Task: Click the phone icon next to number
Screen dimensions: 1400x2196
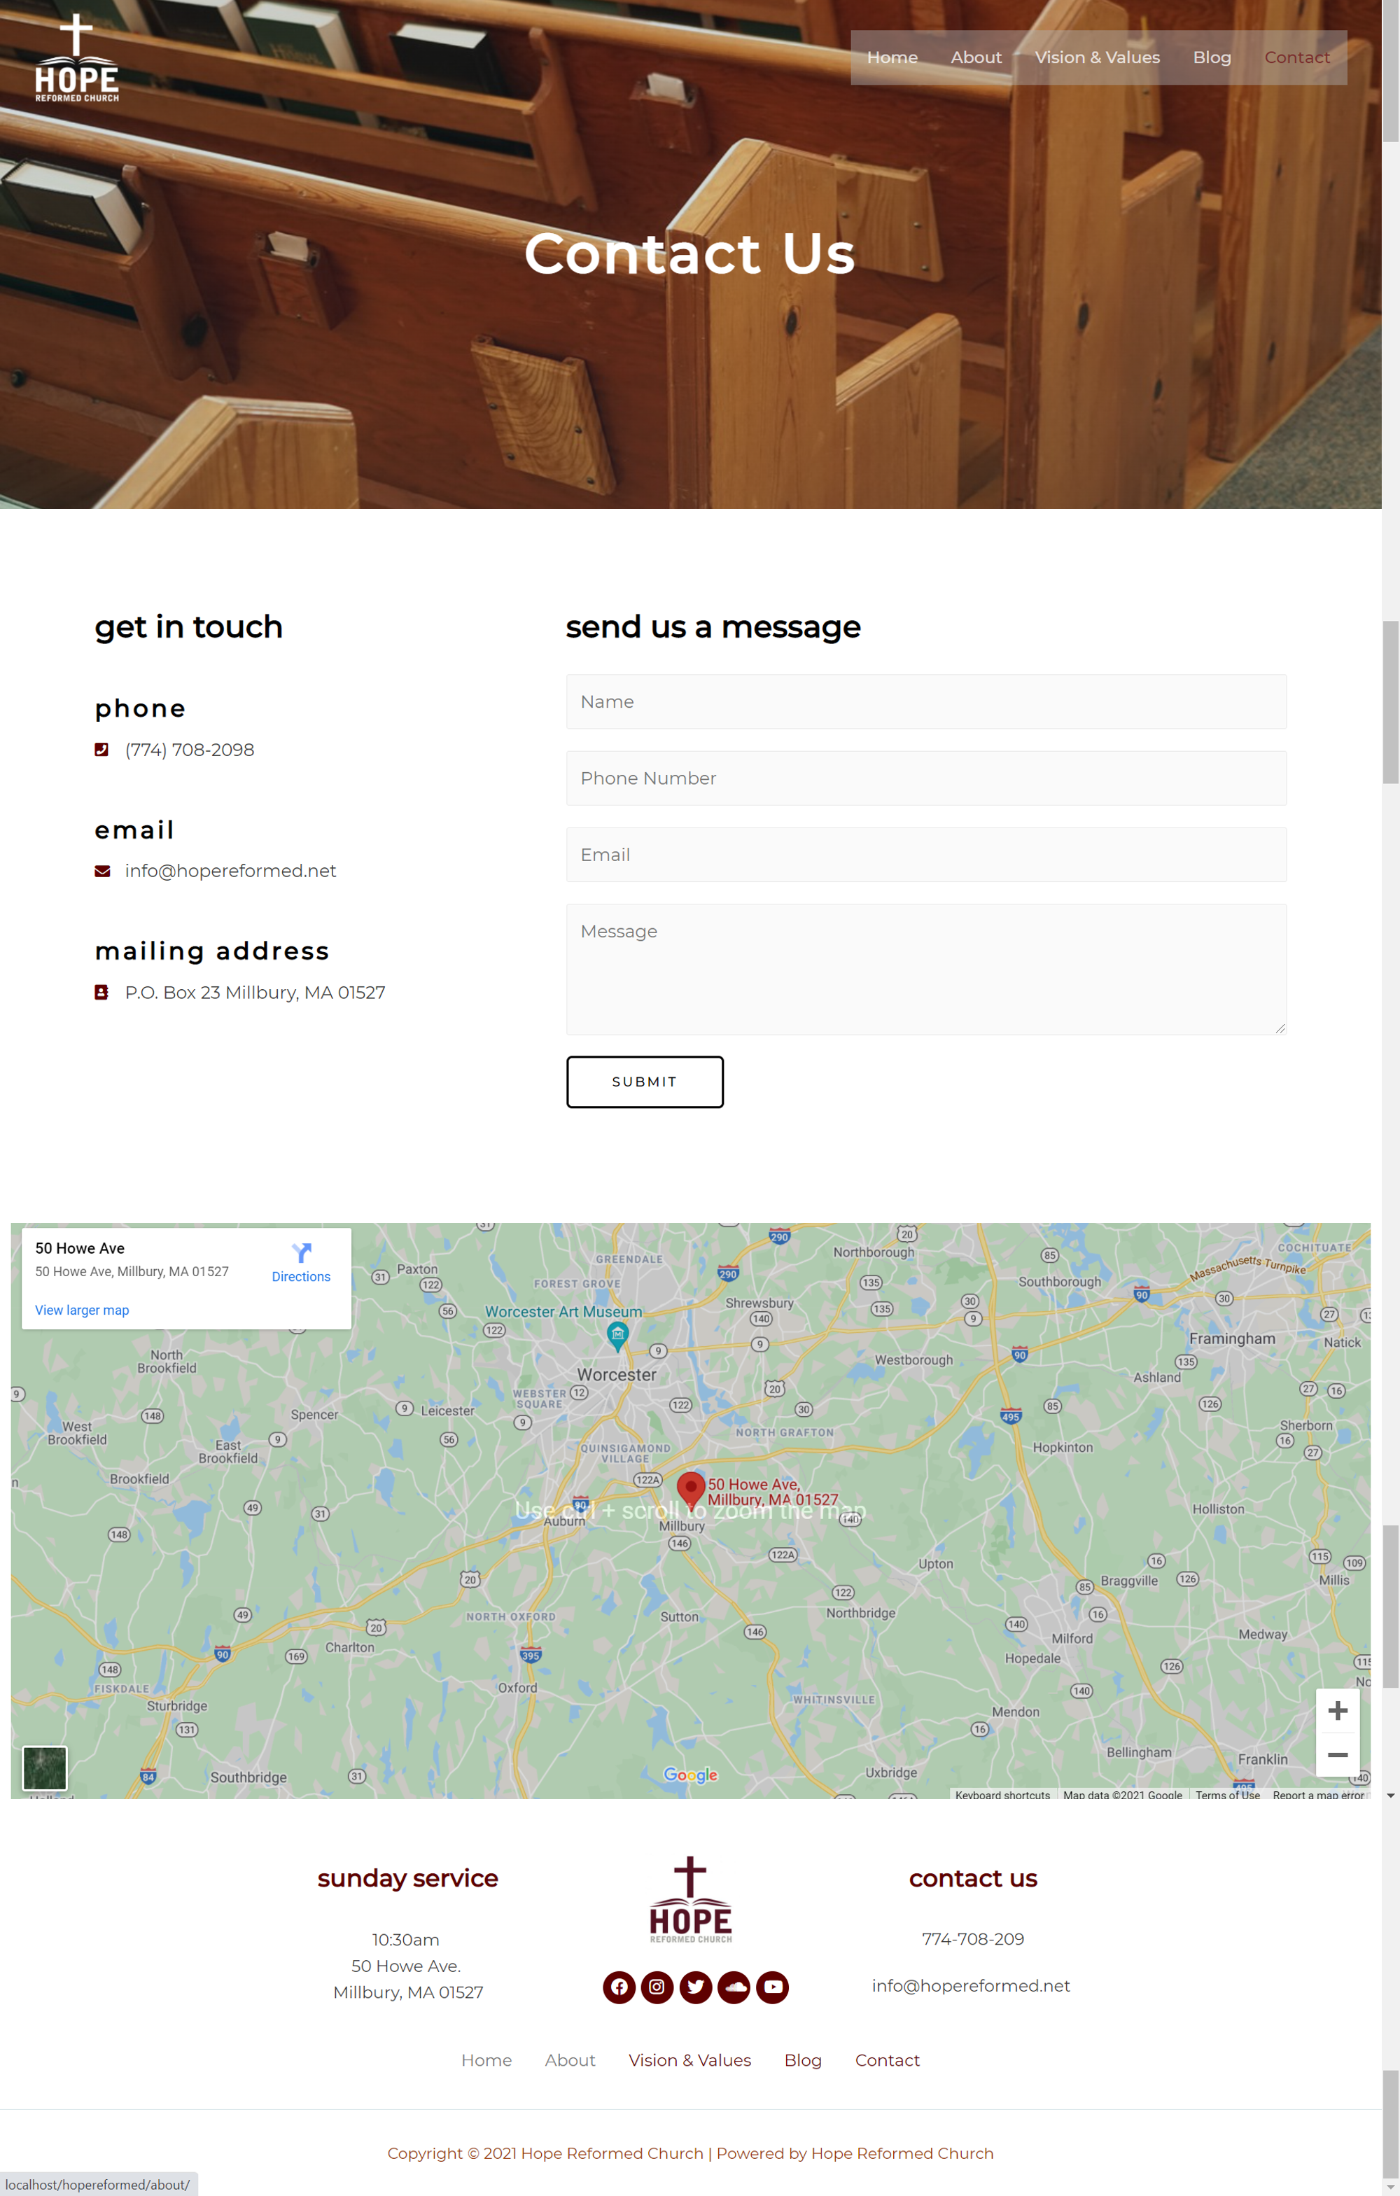Action: pos(101,749)
